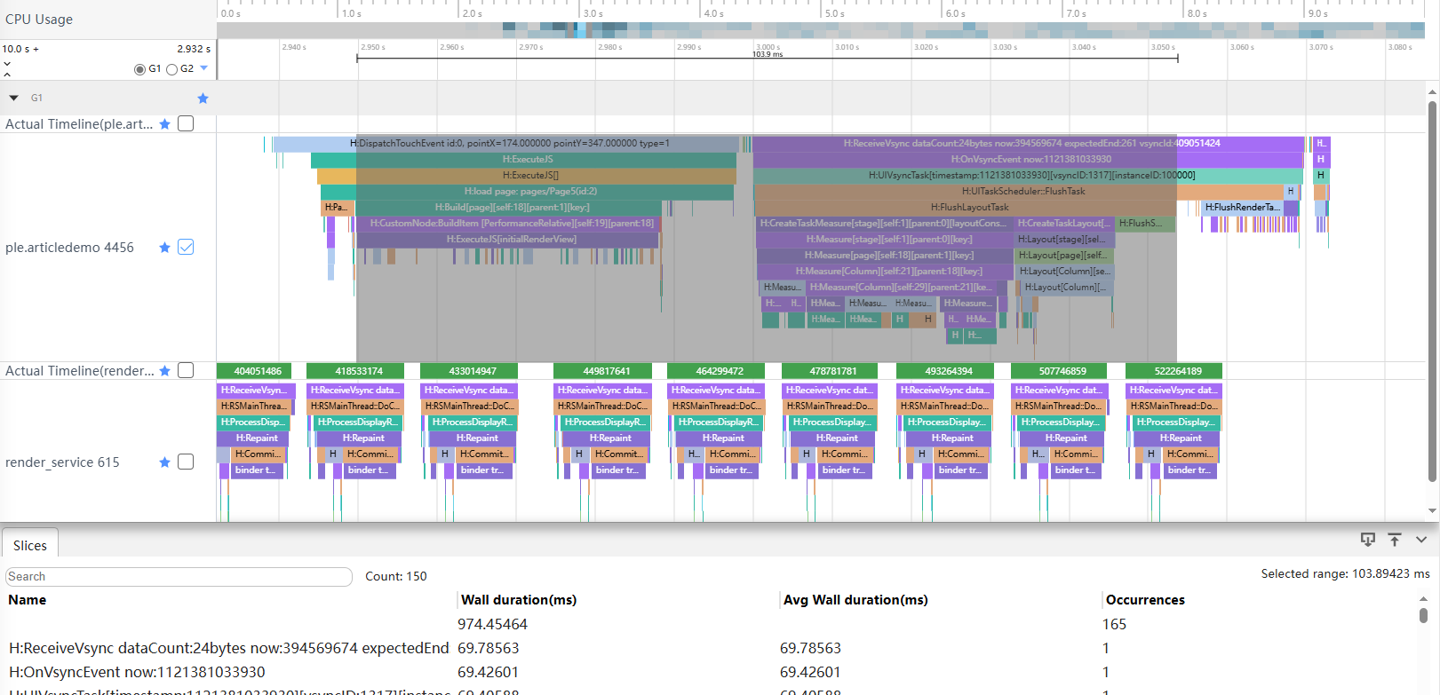The image size is (1440, 695).
Task: Click the tracks area vertical scrollbar
Action: (1432, 291)
